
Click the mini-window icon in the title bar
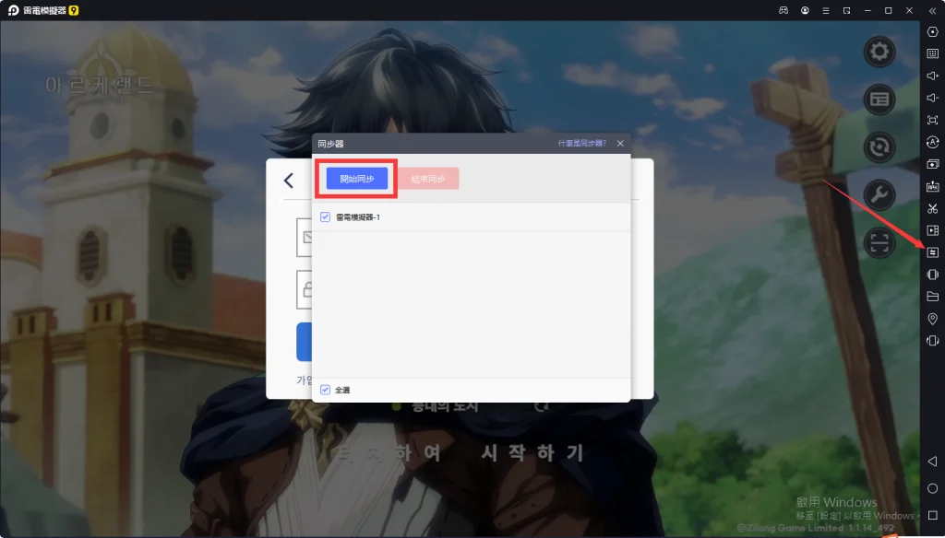847,10
